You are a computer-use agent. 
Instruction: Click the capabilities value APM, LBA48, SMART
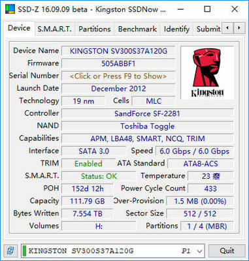coord(148,138)
